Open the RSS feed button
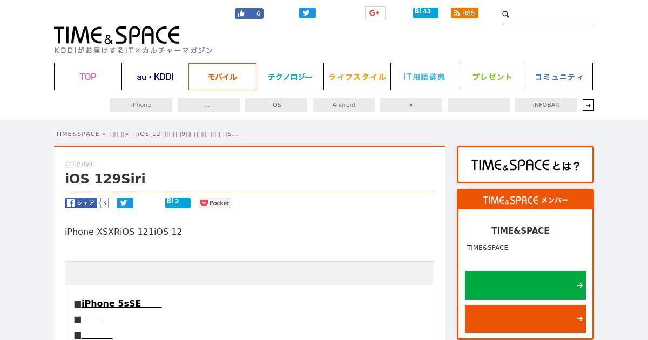 pyautogui.click(x=464, y=13)
